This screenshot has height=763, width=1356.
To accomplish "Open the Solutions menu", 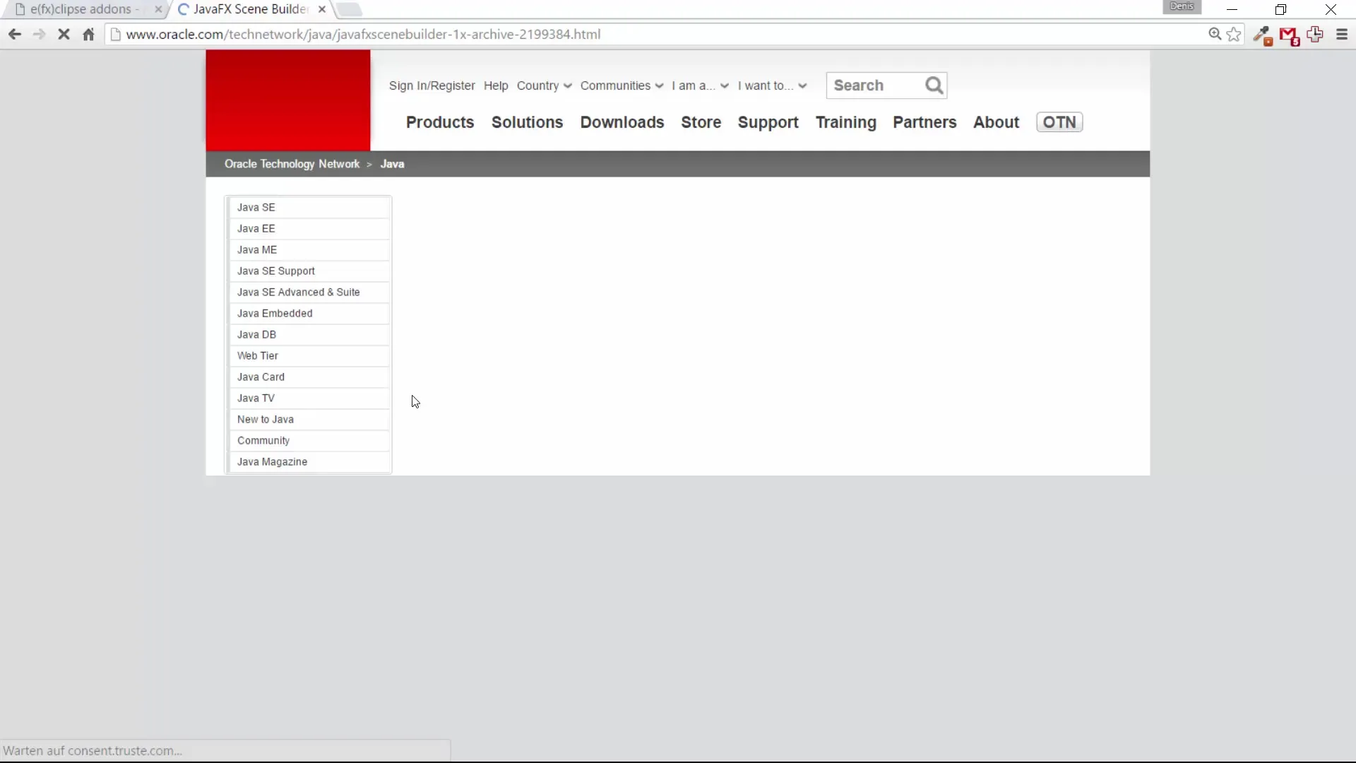I will [x=527, y=122].
